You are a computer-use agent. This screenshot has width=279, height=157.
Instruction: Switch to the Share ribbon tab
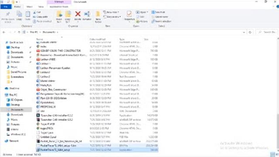29,7
